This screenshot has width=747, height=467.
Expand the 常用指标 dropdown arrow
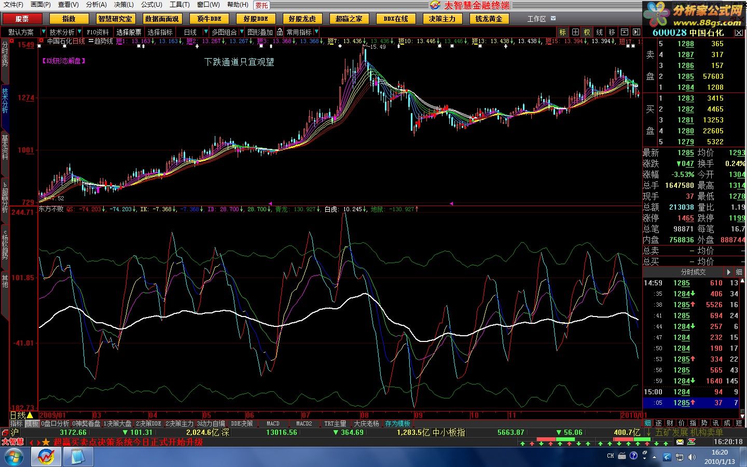[316, 32]
